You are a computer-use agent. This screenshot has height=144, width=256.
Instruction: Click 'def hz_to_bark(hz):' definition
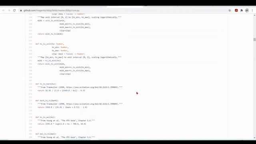(x=46, y=84)
